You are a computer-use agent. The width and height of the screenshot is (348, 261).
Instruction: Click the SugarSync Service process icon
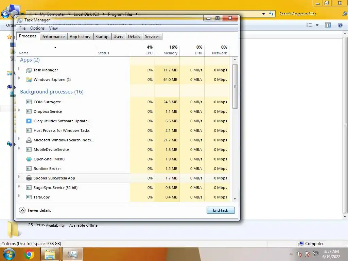(29, 188)
